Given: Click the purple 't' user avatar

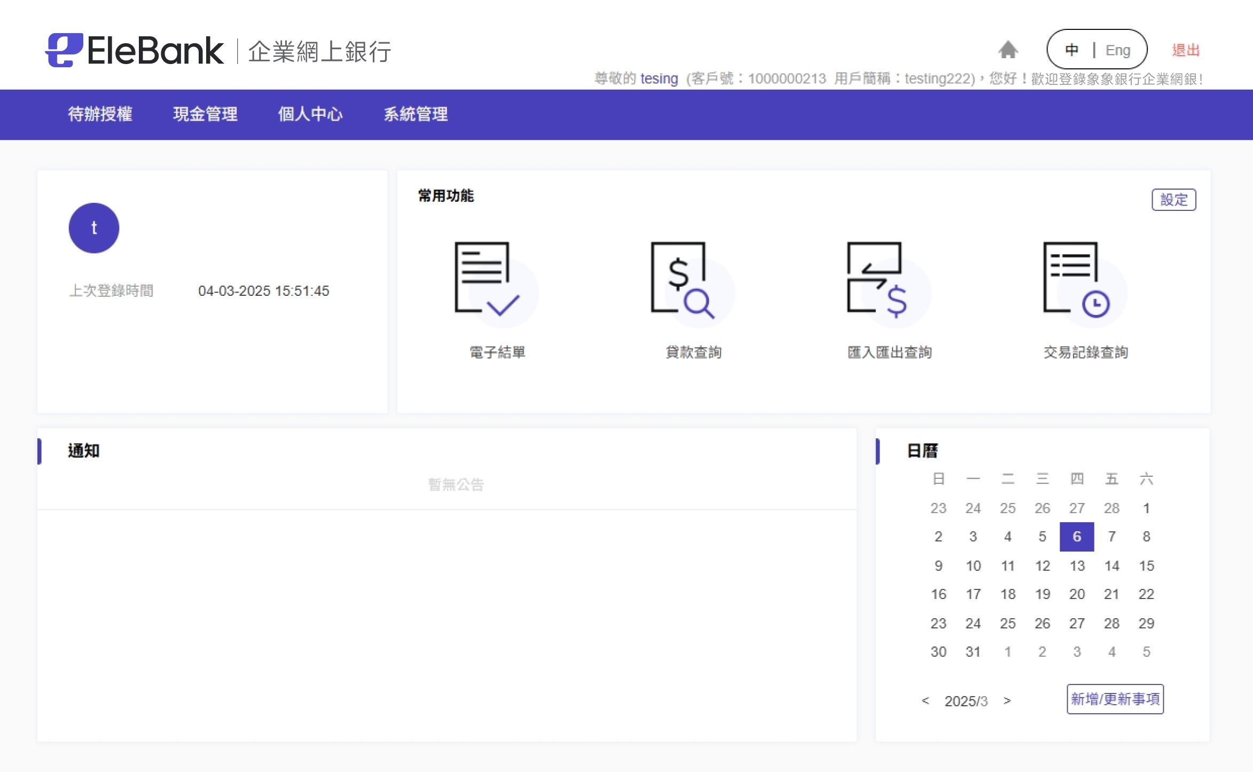Looking at the screenshot, I should [94, 228].
